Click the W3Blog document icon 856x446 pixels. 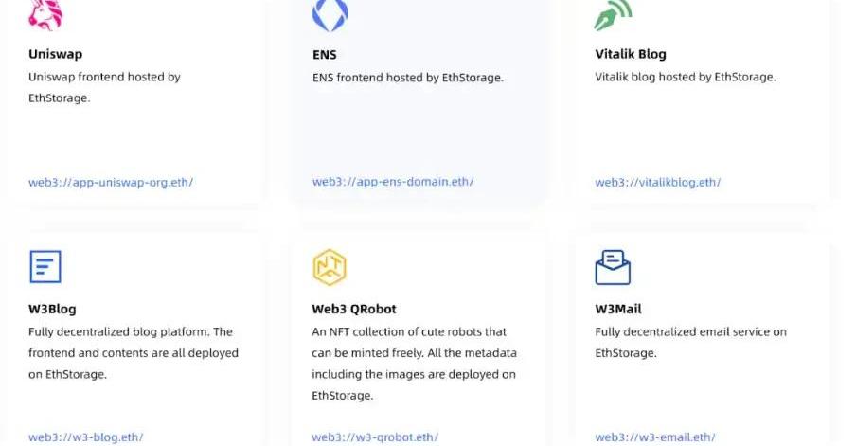coord(45,267)
